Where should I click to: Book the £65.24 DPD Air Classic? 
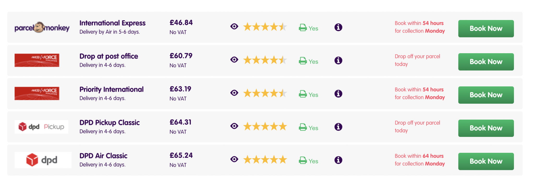click(486, 162)
